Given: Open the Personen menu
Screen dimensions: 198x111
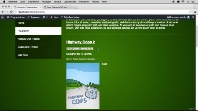Looking at the screenshot, I should (x=84, y=2).
